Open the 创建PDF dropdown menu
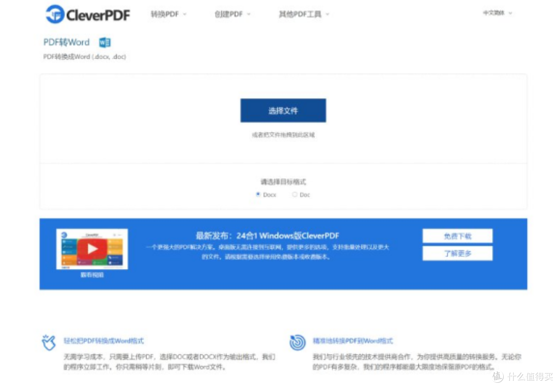Viewport: 558px width, 388px height. (233, 14)
